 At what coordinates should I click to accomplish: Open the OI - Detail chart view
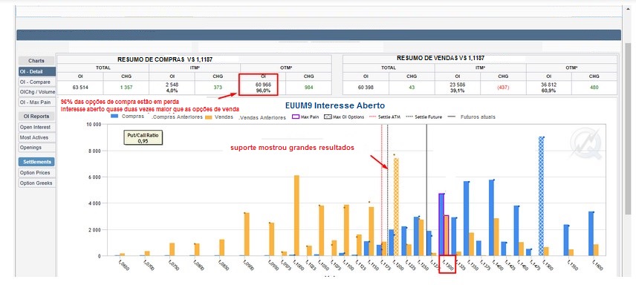click(x=36, y=71)
